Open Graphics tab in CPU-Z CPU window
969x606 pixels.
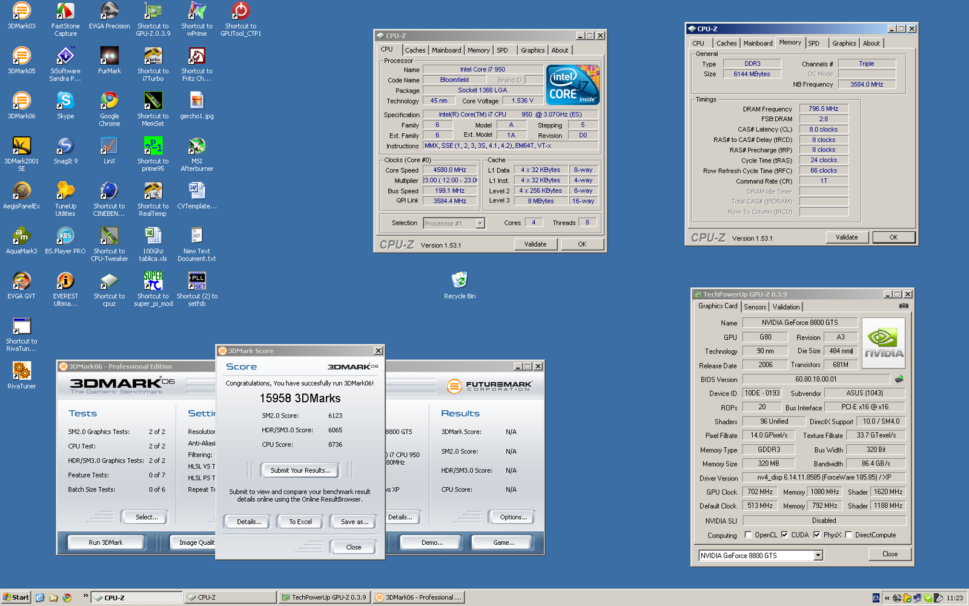point(532,50)
